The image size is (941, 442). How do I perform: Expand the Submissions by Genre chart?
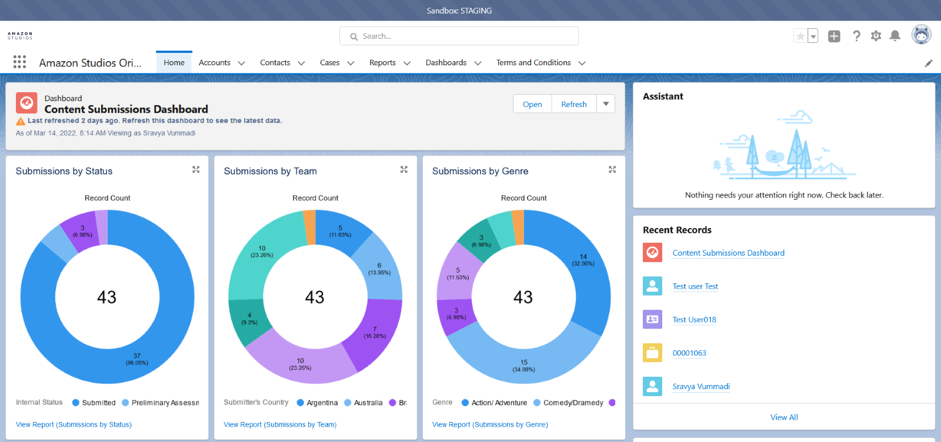click(x=612, y=169)
